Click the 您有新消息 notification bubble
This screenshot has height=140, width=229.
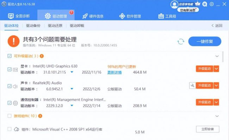(188, 10)
